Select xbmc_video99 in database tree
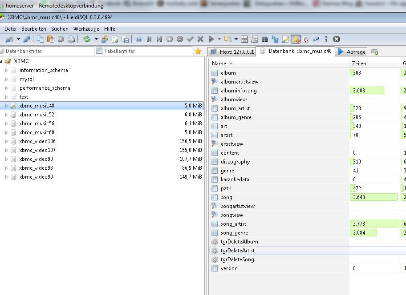Viewport: 406px width, 295px height. [36, 177]
